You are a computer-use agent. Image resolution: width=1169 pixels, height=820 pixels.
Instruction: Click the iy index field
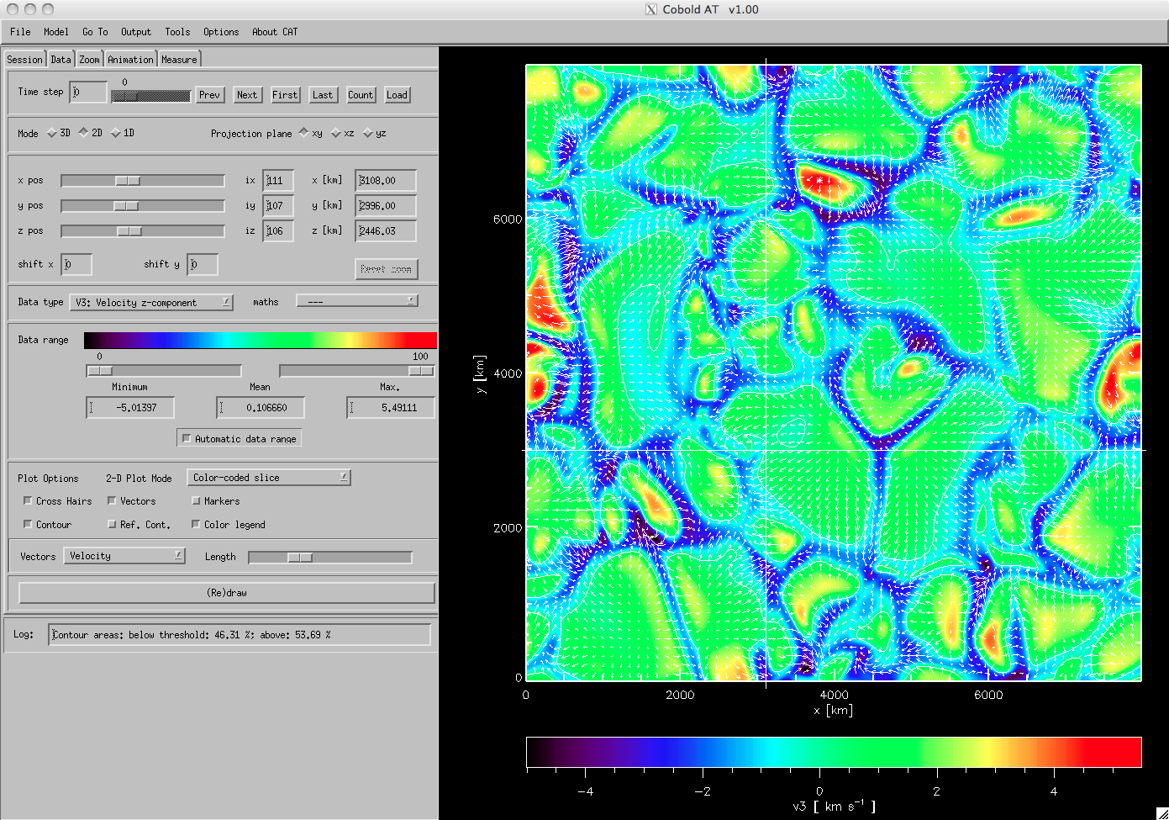[278, 205]
